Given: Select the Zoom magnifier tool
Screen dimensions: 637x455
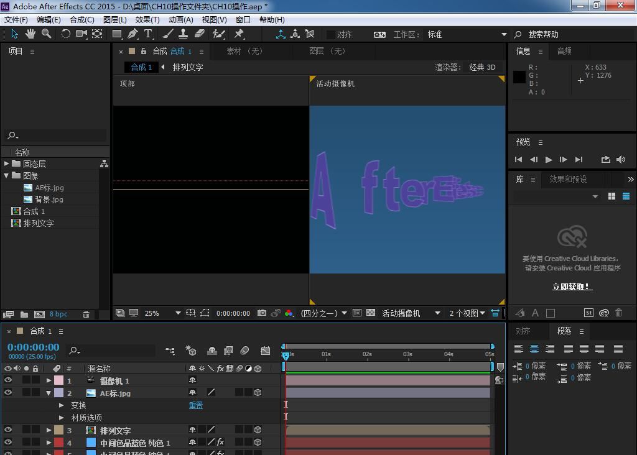Looking at the screenshot, I should click(46, 34).
